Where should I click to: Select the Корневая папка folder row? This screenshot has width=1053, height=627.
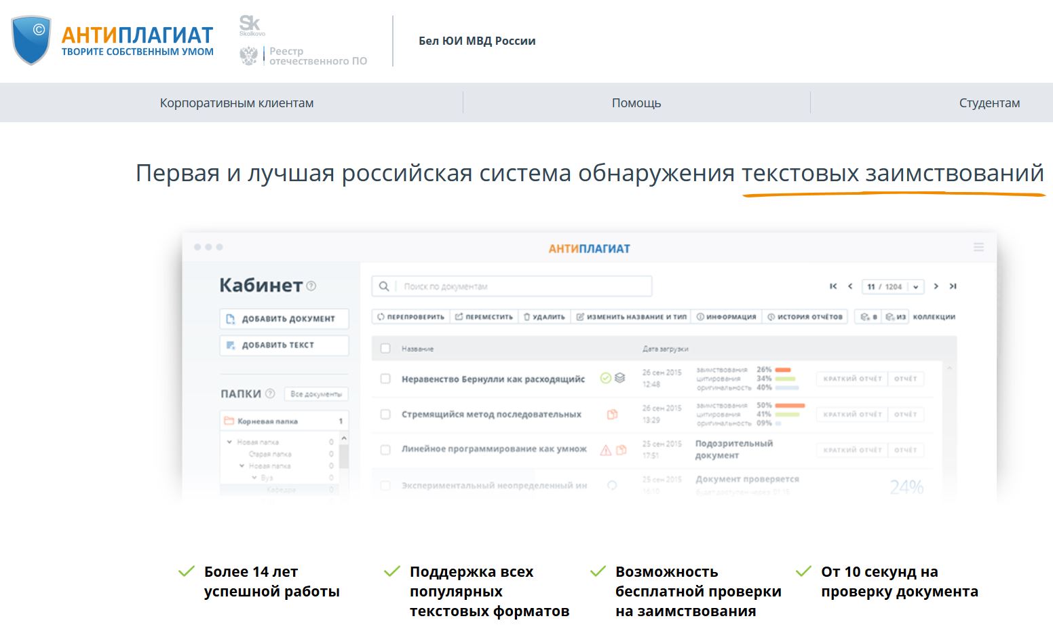[284, 421]
